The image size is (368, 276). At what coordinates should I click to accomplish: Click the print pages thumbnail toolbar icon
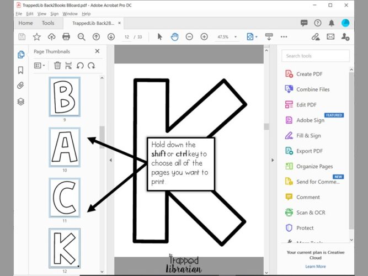tap(68, 66)
